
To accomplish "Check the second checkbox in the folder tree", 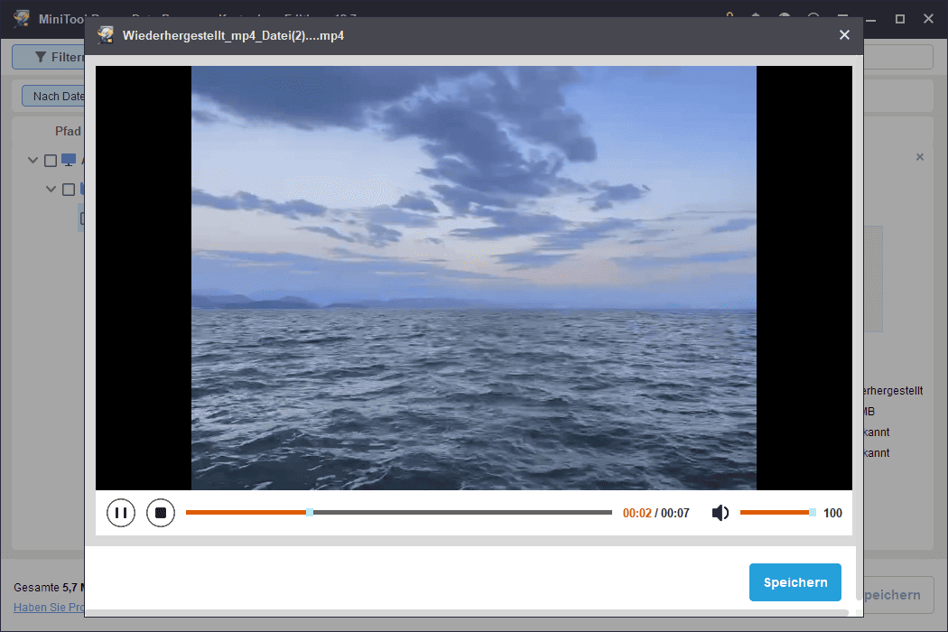I will (69, 189).
